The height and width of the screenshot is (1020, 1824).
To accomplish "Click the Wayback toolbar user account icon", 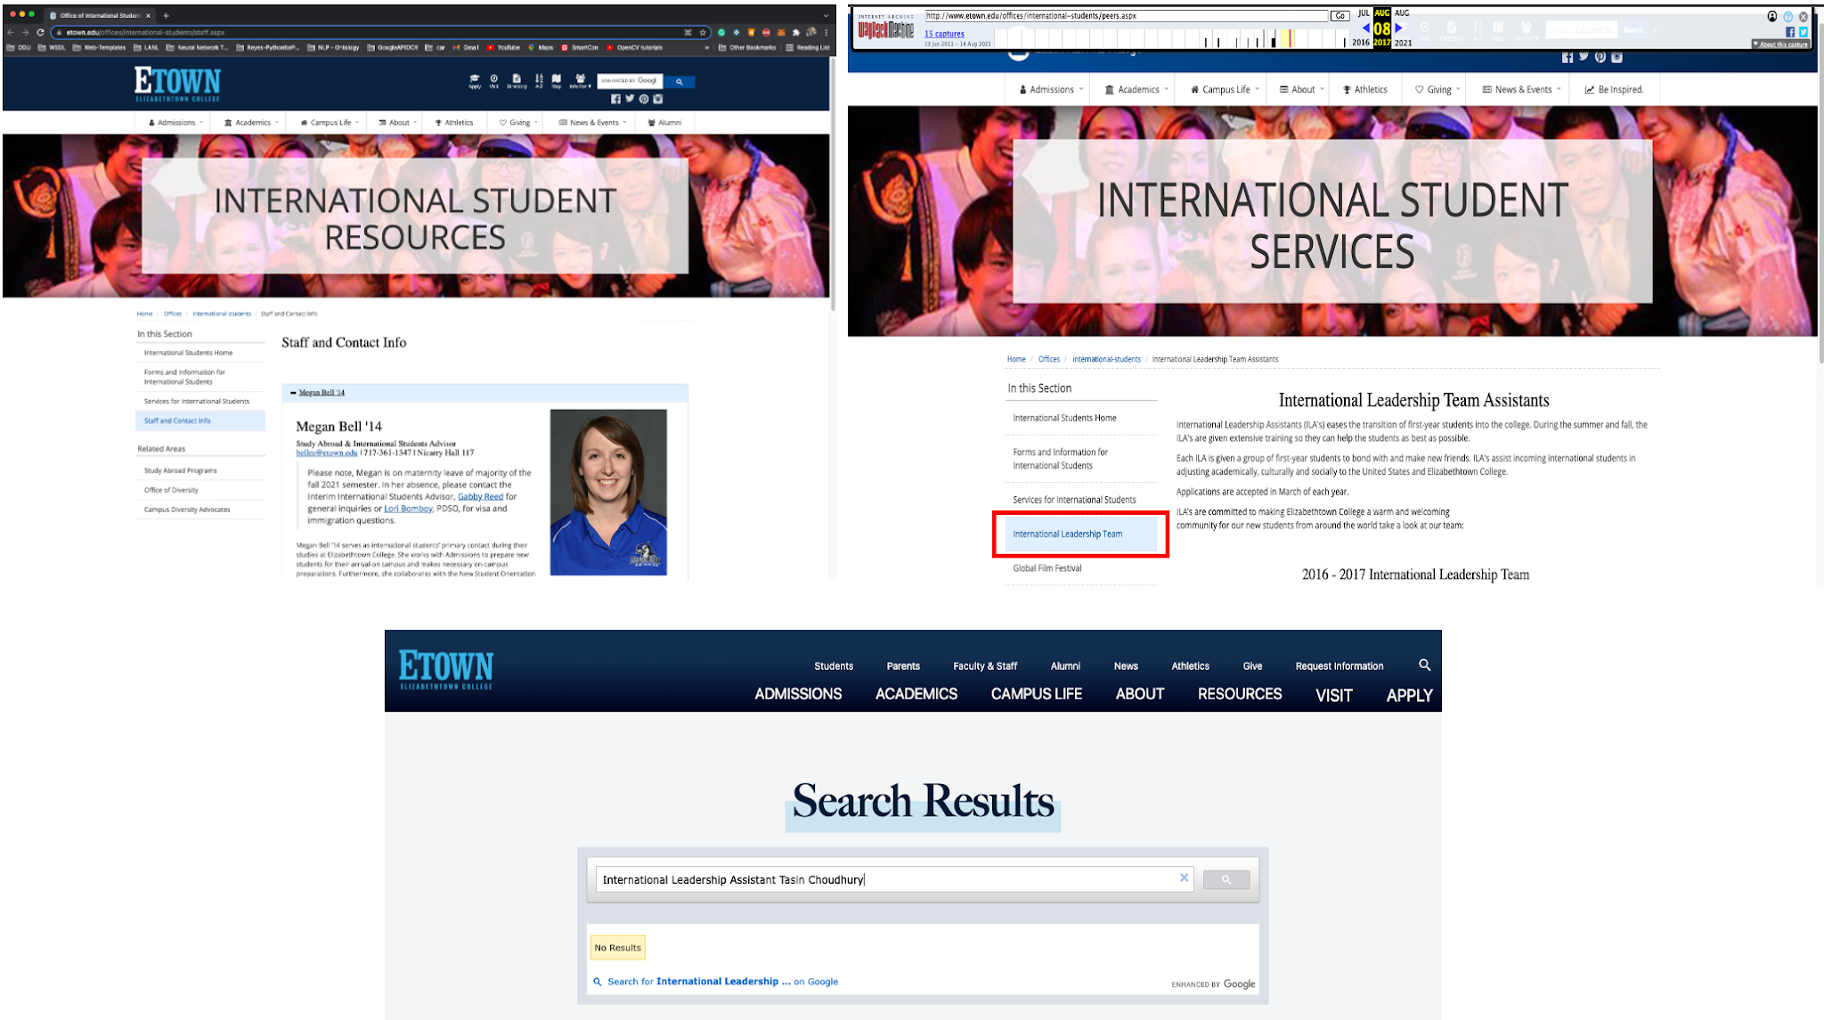I will pyautogui.click(x=1772, y=16).
